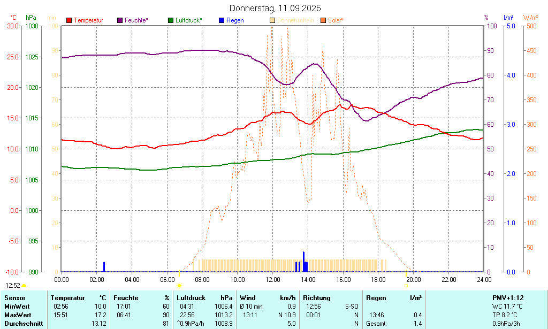The height and width of the screenshot is (329, 548).
Task: Click the 06:00 time axis label
Action: [x=167, y=279]
